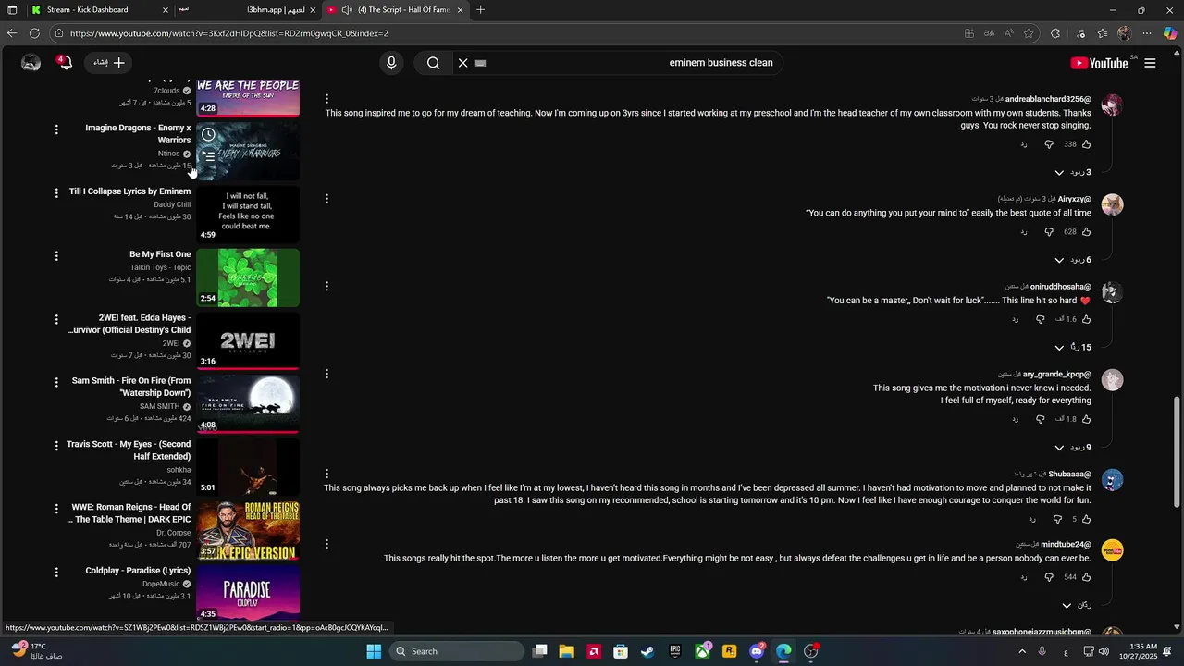The width and height of the screenshot is (1184, 666).
Task: Like the ary_grande_kpop comment
Action: coord(1086,419)
